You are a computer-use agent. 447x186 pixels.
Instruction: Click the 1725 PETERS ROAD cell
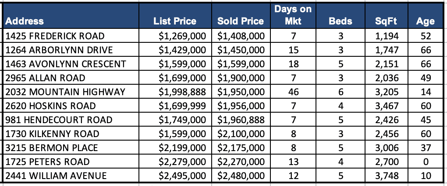[48, 162]
